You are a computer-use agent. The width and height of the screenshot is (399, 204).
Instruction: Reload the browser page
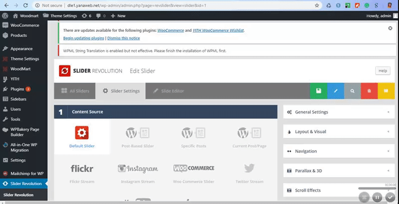(x=25, y=5)
